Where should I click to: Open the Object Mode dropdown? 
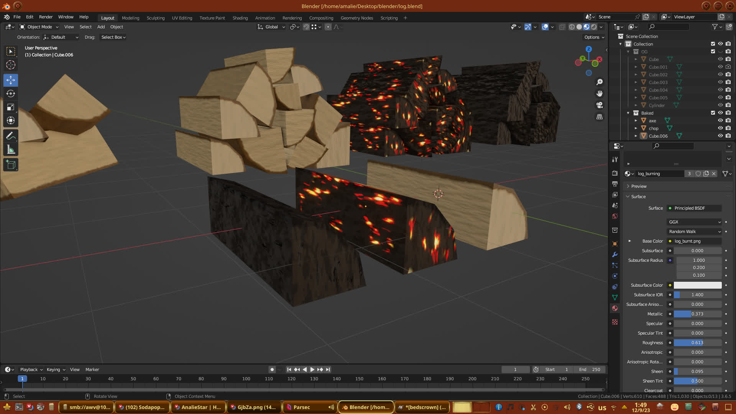pyautogui.click(x=39, y=27)
